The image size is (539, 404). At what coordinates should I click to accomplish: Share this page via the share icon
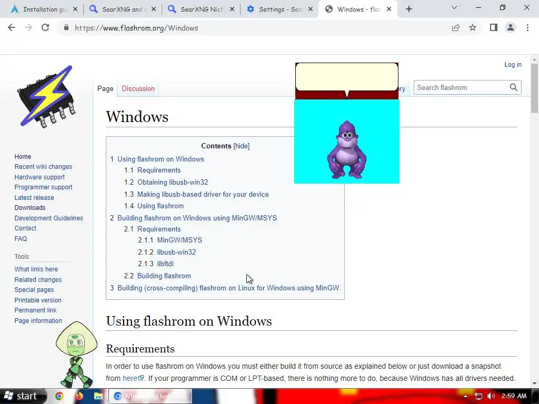pyautogui.click(x=456, y=28)
